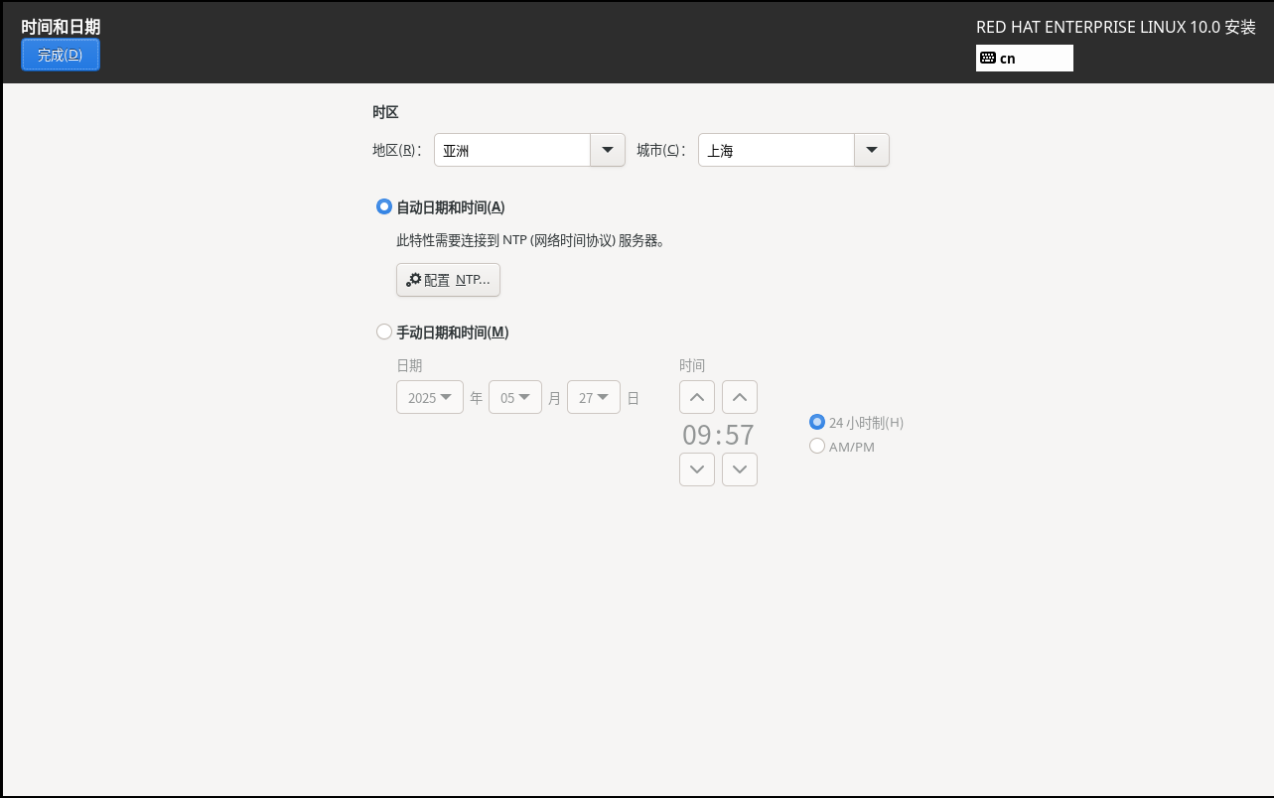
Task: Increase minutes with the up arrow
Action: pyautogui.click(x=740, y=397)
